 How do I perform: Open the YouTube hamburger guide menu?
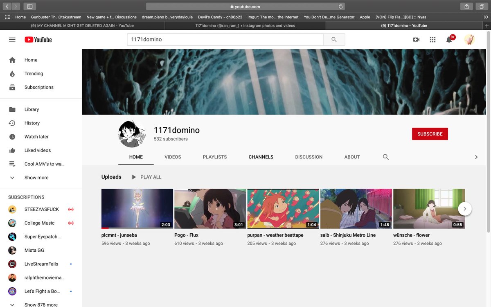pyautogui.click(x=12, y=40)
